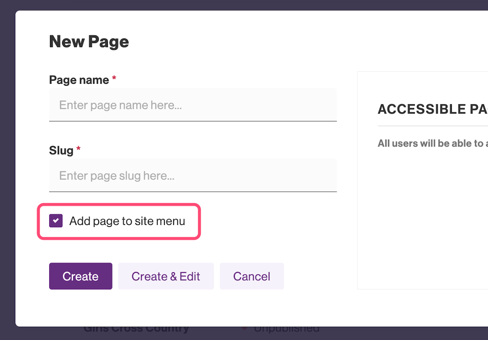Click the Page name input field

[193, 105]
